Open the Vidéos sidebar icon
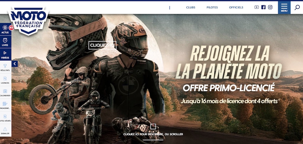 [x=5, y=54]
